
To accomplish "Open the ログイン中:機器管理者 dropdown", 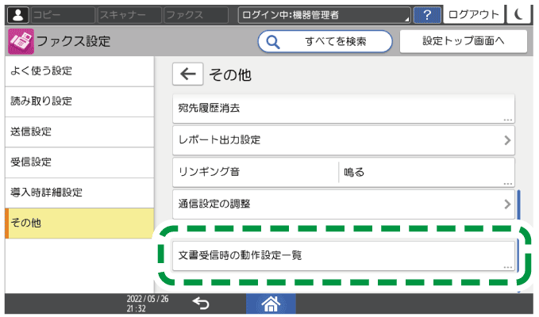I will tap(324, 15).
